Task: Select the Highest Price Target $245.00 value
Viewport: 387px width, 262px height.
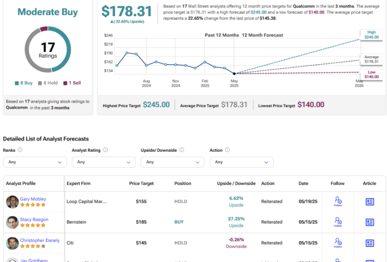Action: tap(156, 105)
